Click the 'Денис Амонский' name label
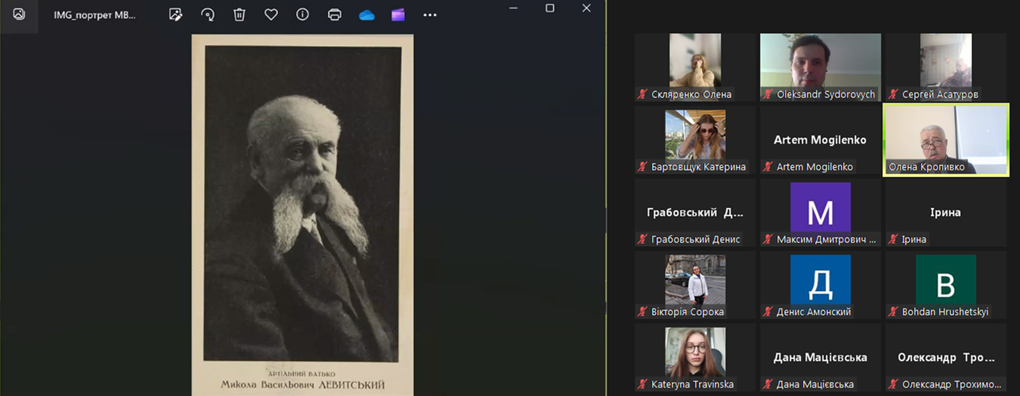This screenshot has width=1020, height=396. click(813, 312)
